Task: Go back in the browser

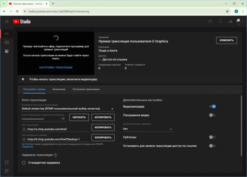Action: (4, 11)
